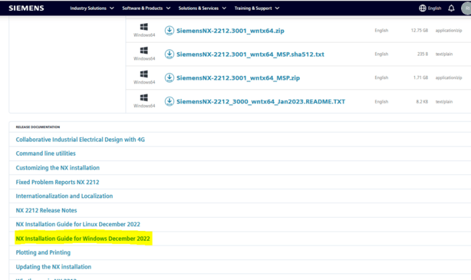Expand the Industry Solutions chevron
Image resolution: width=471 pixels, height=280 pixels.
(x=112, y=8)
